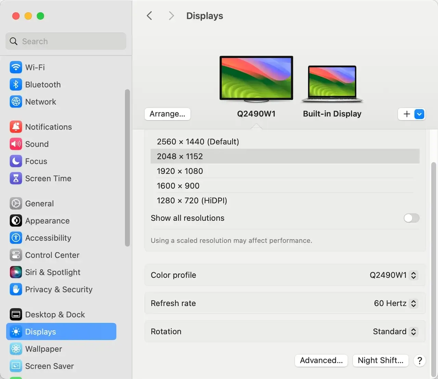
Task: Click the Screen Time hourglass icon
Action: [16, 178]
